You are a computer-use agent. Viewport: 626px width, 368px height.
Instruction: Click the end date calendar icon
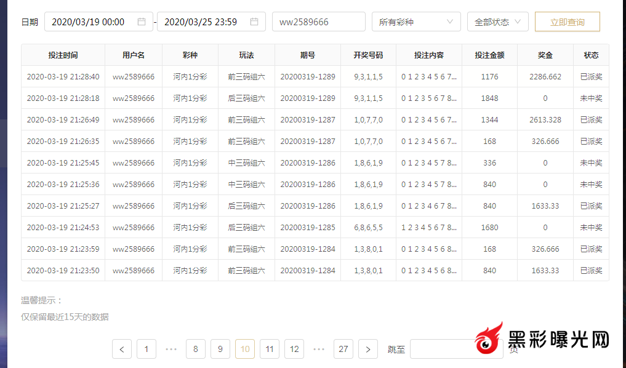coord(254,22)
